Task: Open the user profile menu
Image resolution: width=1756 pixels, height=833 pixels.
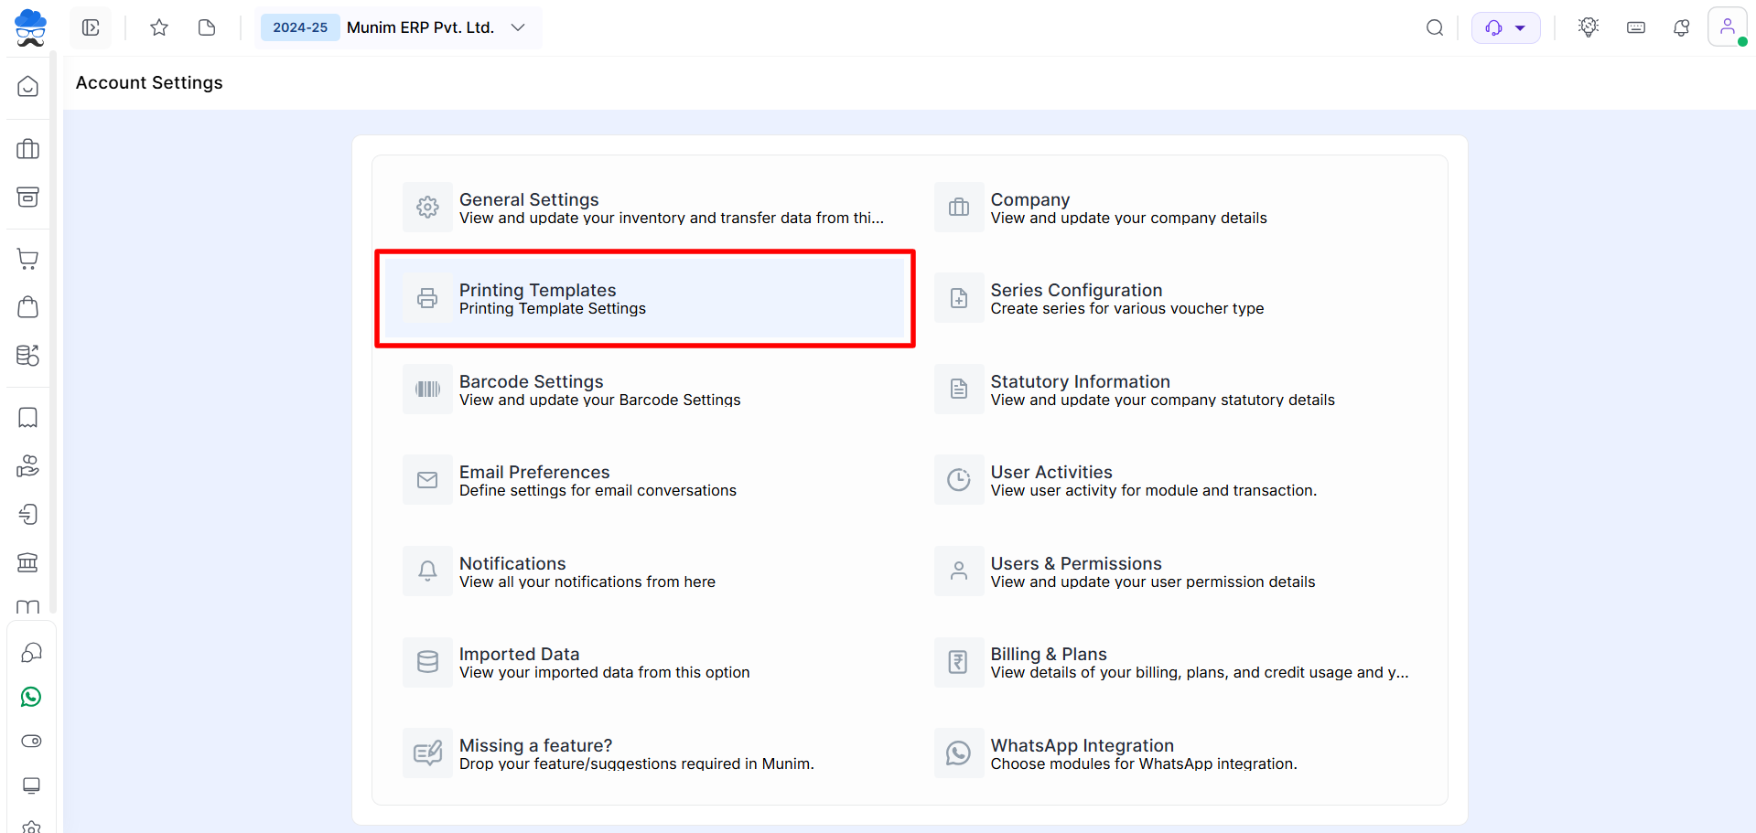Action: click(1727, 27)
